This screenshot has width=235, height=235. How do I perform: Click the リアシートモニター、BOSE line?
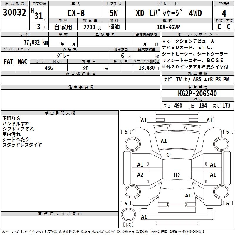tap(193, 60)
